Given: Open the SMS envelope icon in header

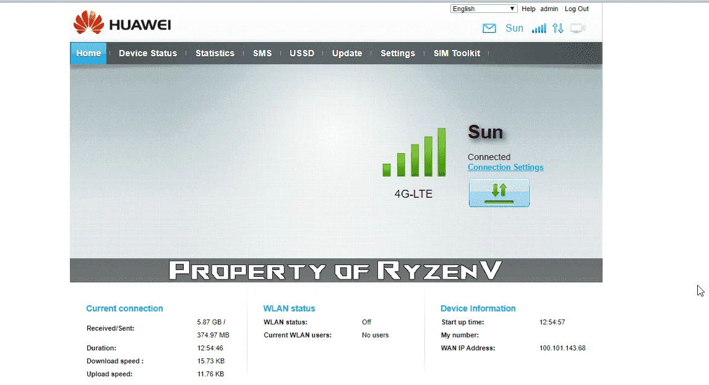Looking at the screenshot, I should pos(489,28).
